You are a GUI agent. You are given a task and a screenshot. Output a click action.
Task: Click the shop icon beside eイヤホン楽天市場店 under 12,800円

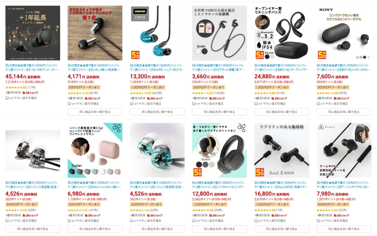pos(194,221)
